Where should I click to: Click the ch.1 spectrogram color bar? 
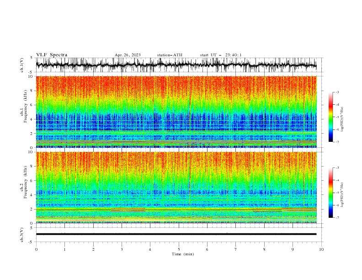[x=331, y=117]
